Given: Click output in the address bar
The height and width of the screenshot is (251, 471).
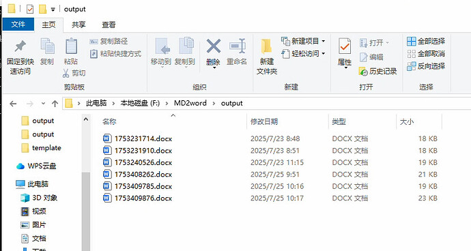Looking at the screenshot, I should pos(231,103).
